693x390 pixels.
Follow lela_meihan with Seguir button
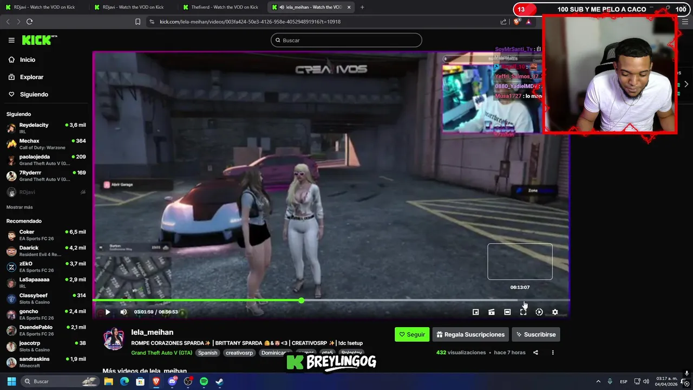412,334
